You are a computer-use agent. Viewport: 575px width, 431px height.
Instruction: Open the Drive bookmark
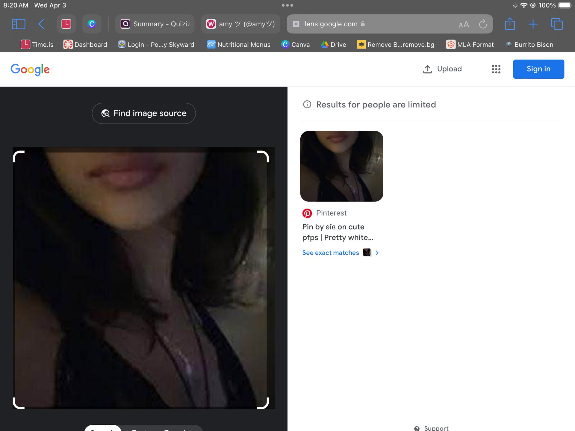tap(333, 45)
